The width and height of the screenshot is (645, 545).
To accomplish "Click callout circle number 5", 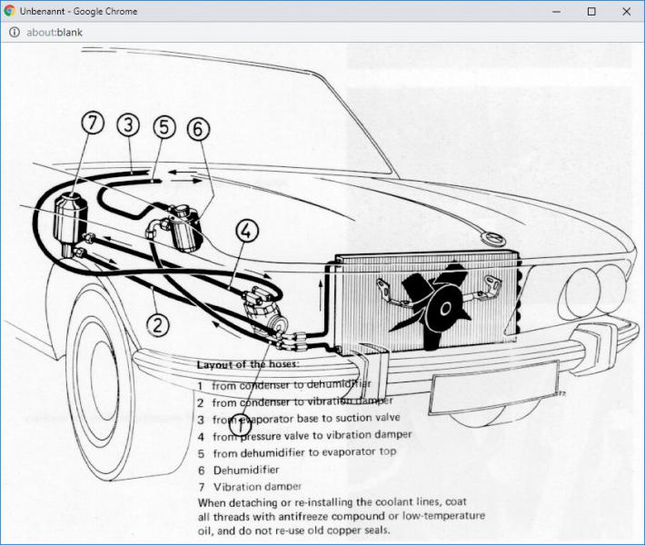I will [163, 126].
